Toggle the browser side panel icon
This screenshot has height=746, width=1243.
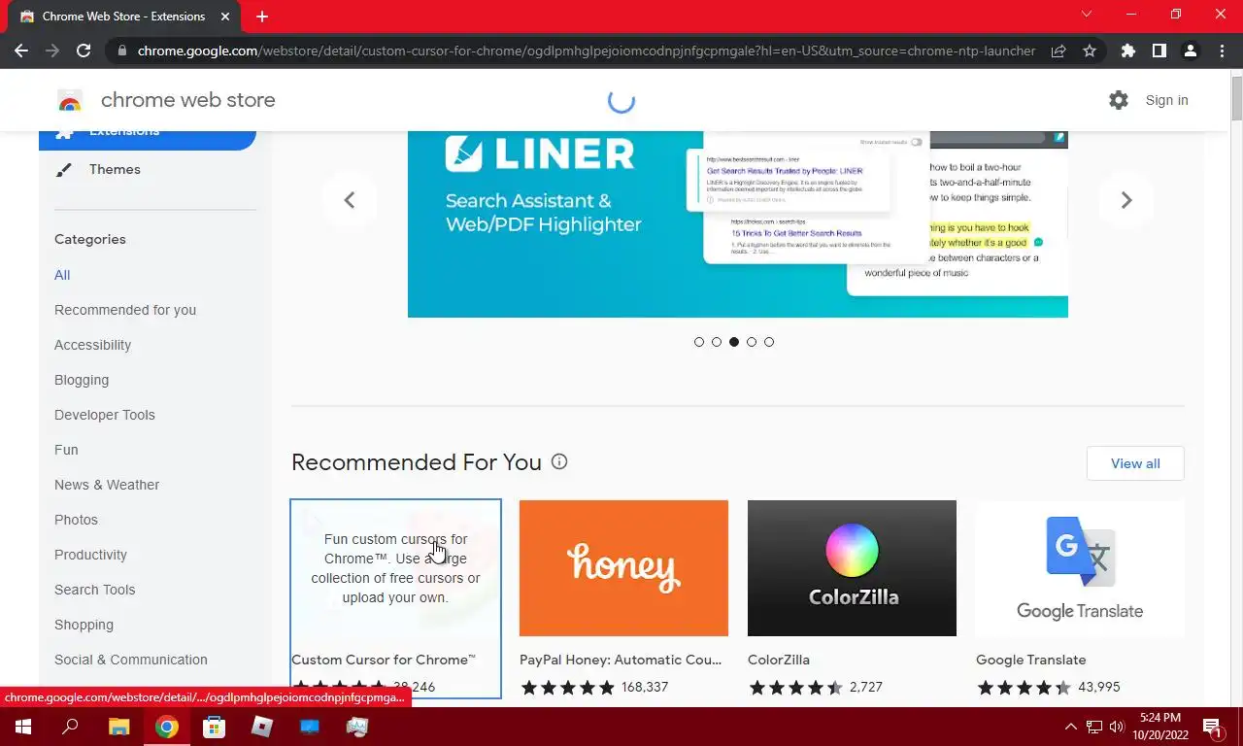click(x=1159, y=51)
